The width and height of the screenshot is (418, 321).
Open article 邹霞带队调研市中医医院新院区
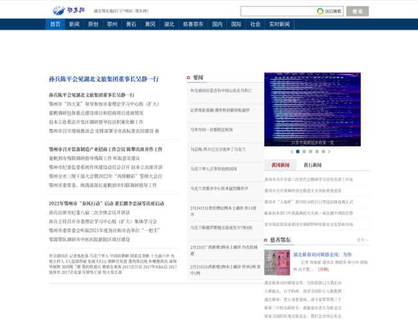tap(89, 239)
